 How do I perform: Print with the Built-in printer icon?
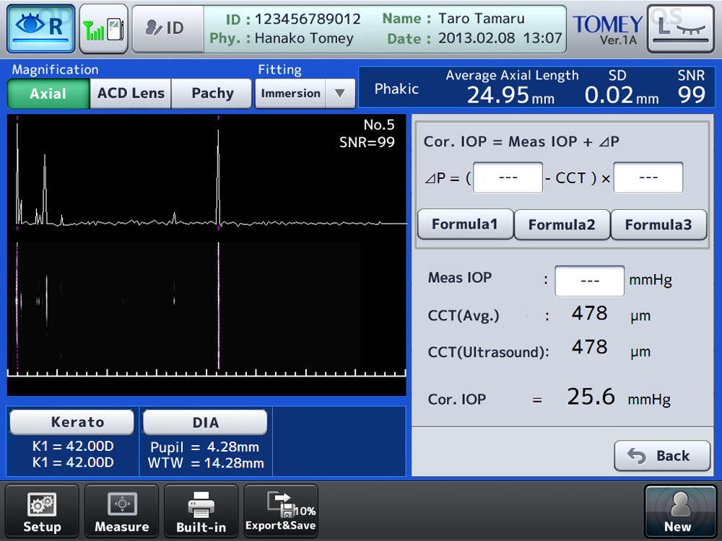[201, 511]
